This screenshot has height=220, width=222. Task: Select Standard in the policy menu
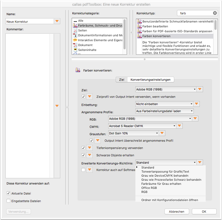click(x=170, y=167)
